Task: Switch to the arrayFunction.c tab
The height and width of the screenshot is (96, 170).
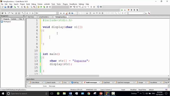Action: pyautogui.click(x=44, y=17)
